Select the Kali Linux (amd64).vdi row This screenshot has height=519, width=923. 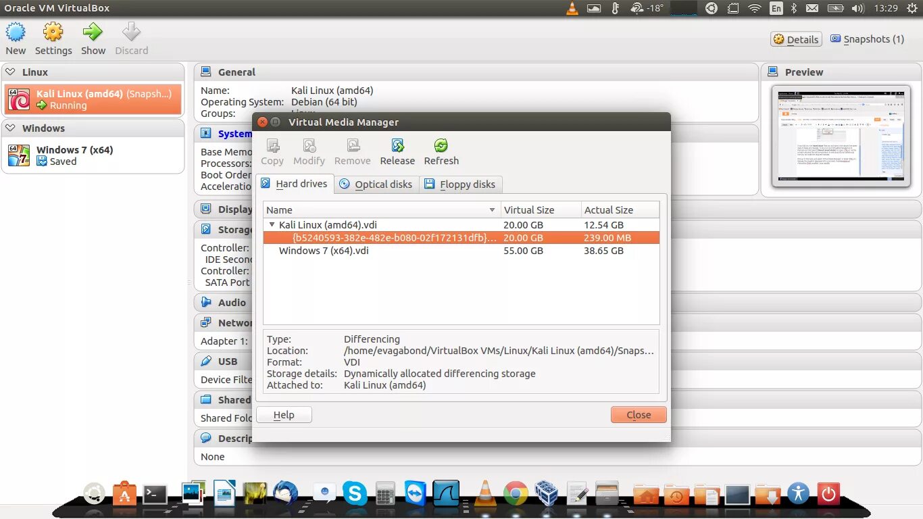[x=461, y=225]
